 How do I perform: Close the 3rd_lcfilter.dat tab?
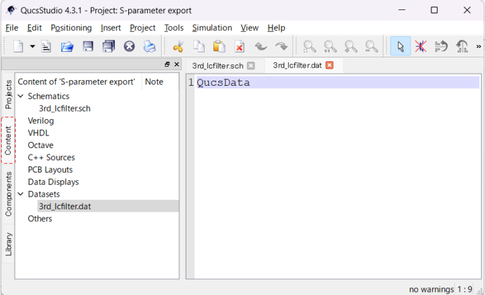click(329, 66)
